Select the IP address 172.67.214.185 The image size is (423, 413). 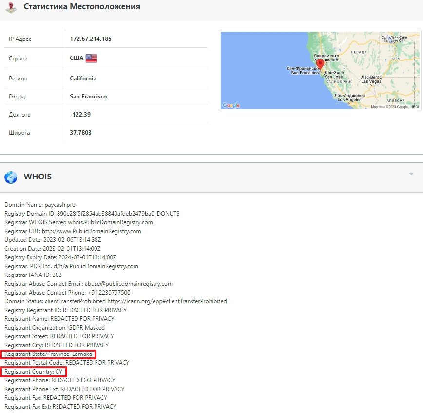click(91, 39)
